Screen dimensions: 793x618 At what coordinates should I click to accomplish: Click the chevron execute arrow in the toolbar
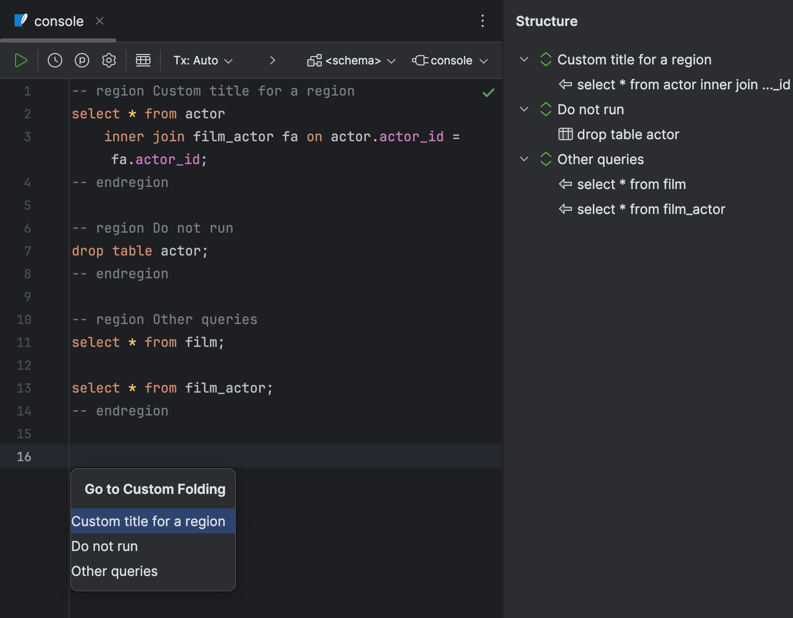[x=272, y=60]
